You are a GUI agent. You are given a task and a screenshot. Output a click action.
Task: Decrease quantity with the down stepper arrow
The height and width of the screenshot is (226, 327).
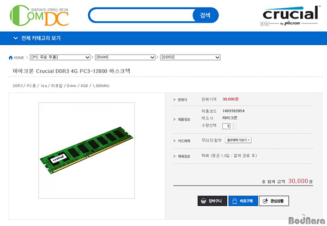point(234,128)
